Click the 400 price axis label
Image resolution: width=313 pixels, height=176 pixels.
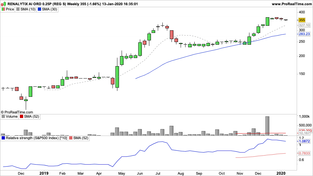(302, 12)
